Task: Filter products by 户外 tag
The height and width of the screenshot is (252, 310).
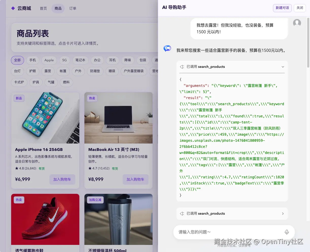Action: (x=78, y=71)
